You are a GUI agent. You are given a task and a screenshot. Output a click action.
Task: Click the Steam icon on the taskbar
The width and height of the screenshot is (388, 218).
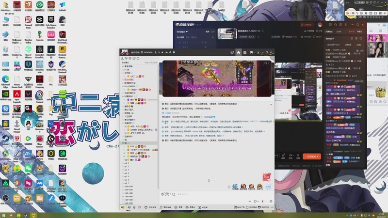click(26, 215)
